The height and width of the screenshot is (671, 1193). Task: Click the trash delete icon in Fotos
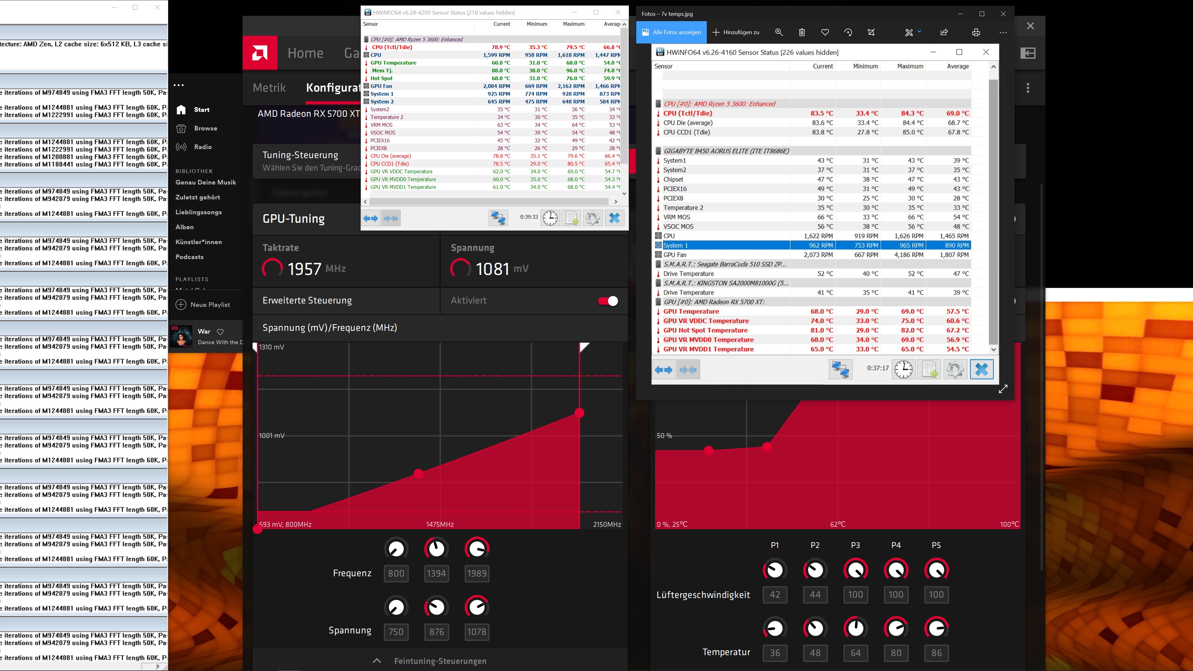802,32
